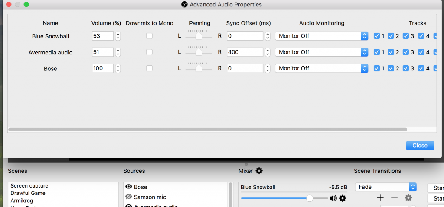Viewport: 444px width, 207px height.
Task: Click Blue Snowball volume input field
Action: pyautogui.click(x=102, y=36)
